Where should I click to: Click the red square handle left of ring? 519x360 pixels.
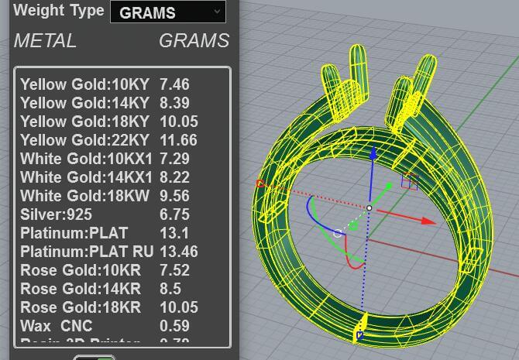(260, 183)
